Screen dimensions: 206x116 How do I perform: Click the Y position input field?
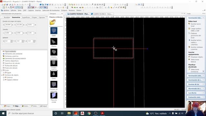coord(19,25)
